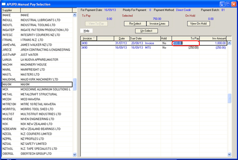This screenshot has width=238, height=160.
Task: Click Hold value No in Invoice row
Action: coord(164,43)
